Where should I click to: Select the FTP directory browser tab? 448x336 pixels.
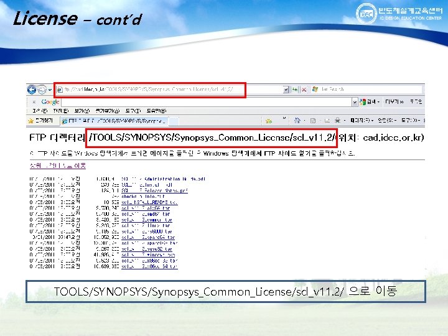coord(114,121)
